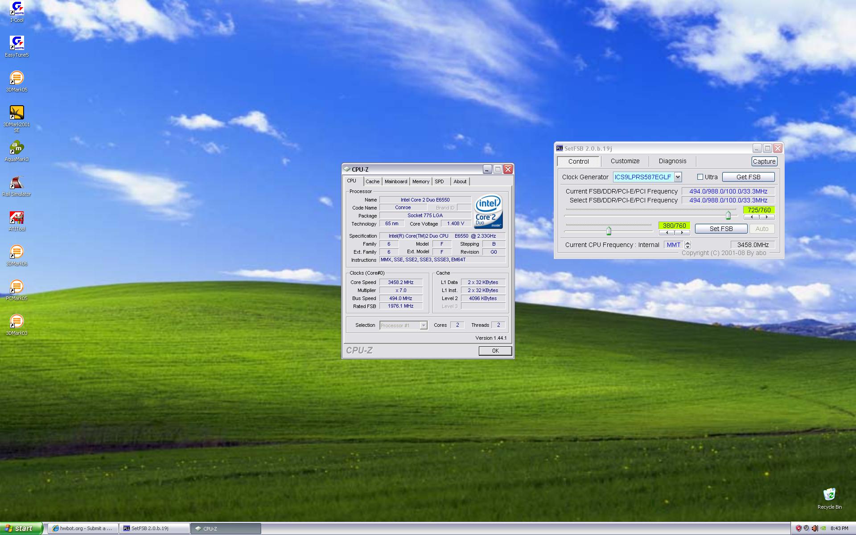856x535 pixels.
Task: Switch to the SetFSB taskbar item
Action: [154, 528]
